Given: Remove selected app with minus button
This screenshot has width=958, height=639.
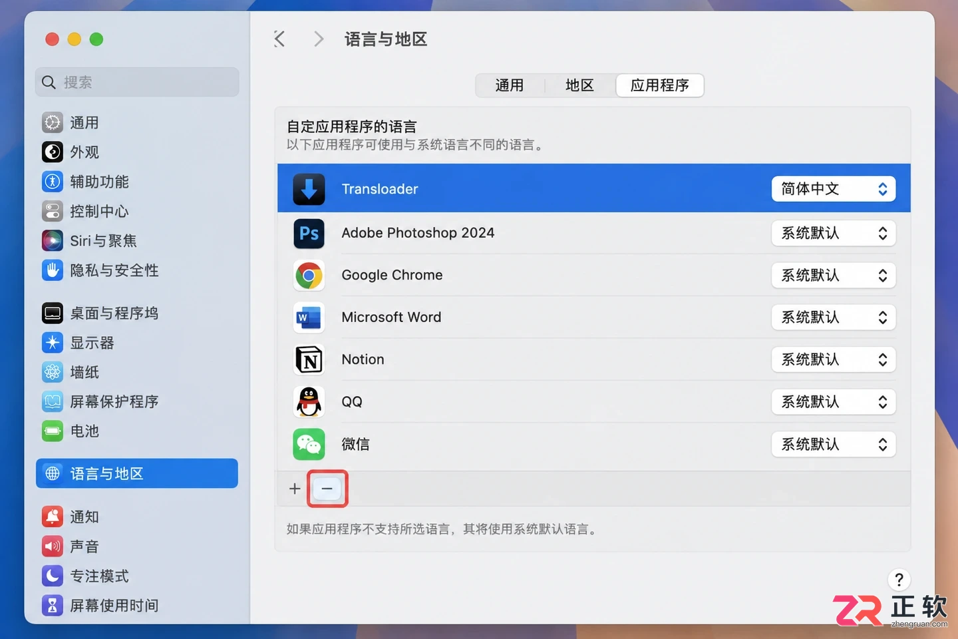Looking at the screenshot, I should tap(327, 489).
